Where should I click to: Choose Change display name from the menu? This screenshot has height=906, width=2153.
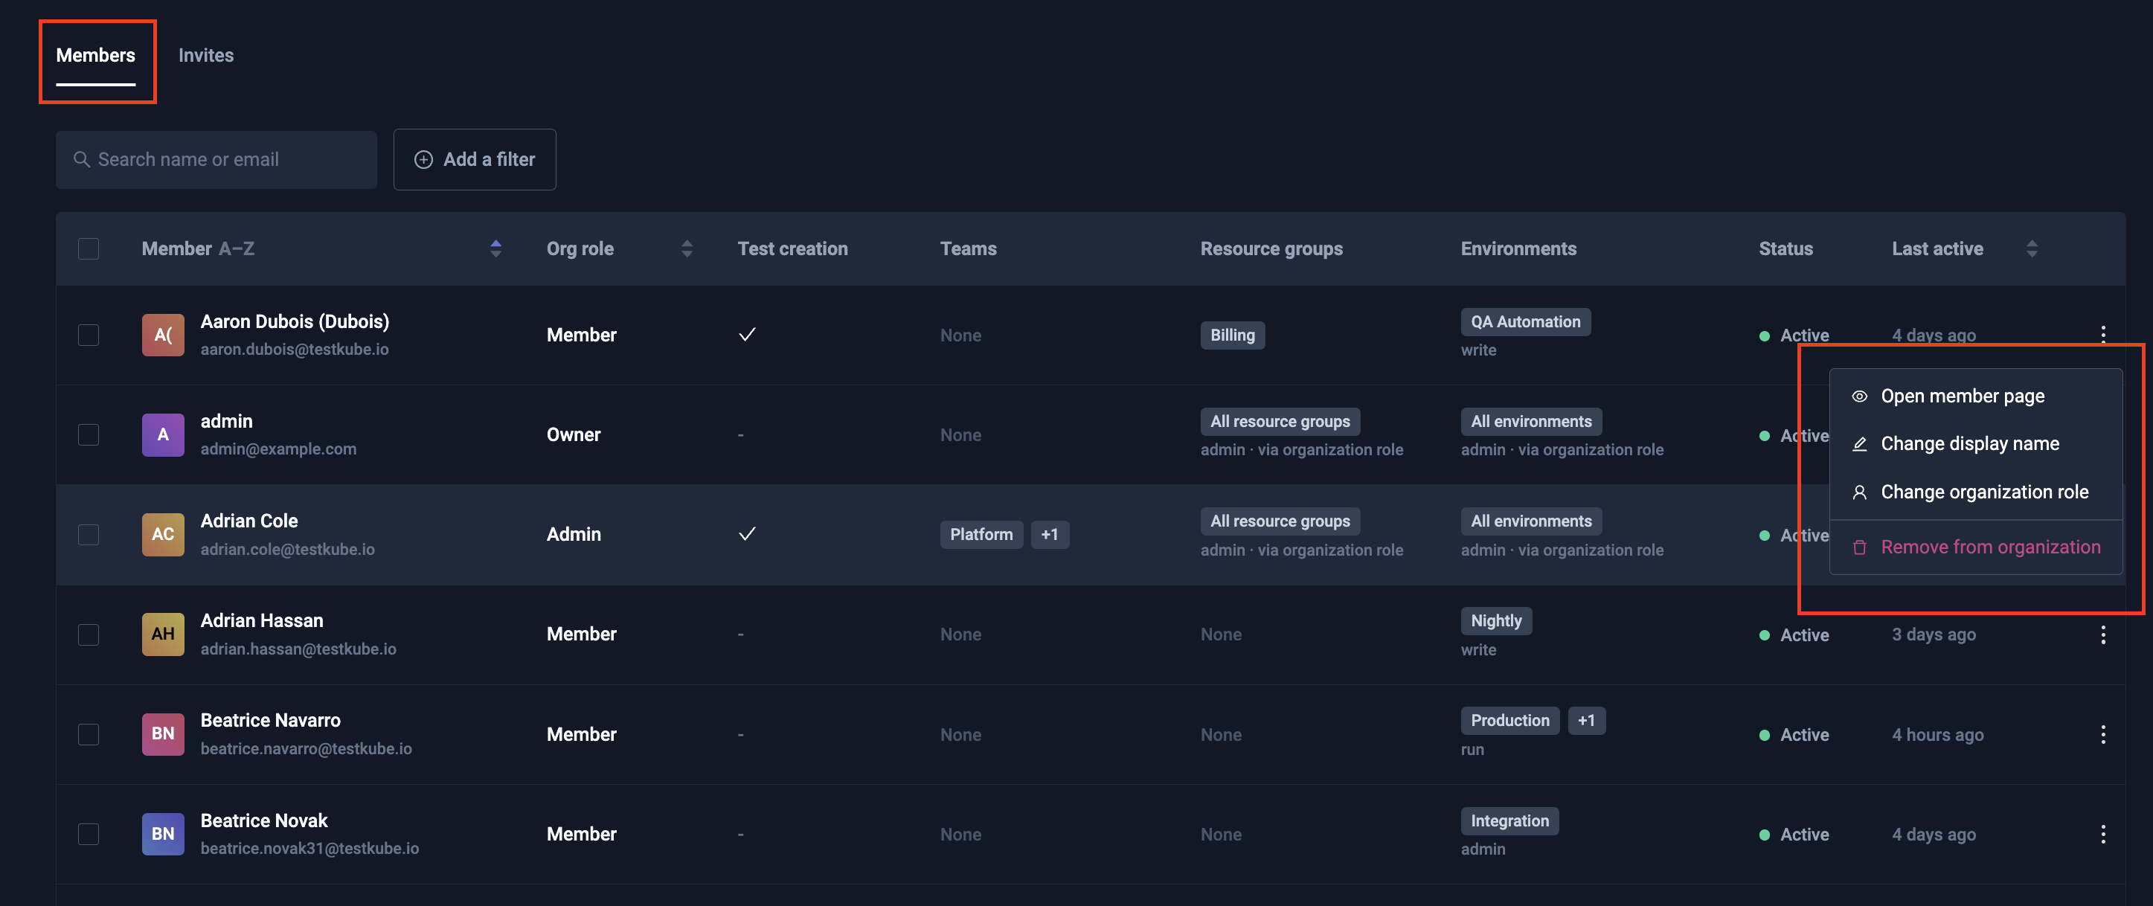coord(1975,444)
